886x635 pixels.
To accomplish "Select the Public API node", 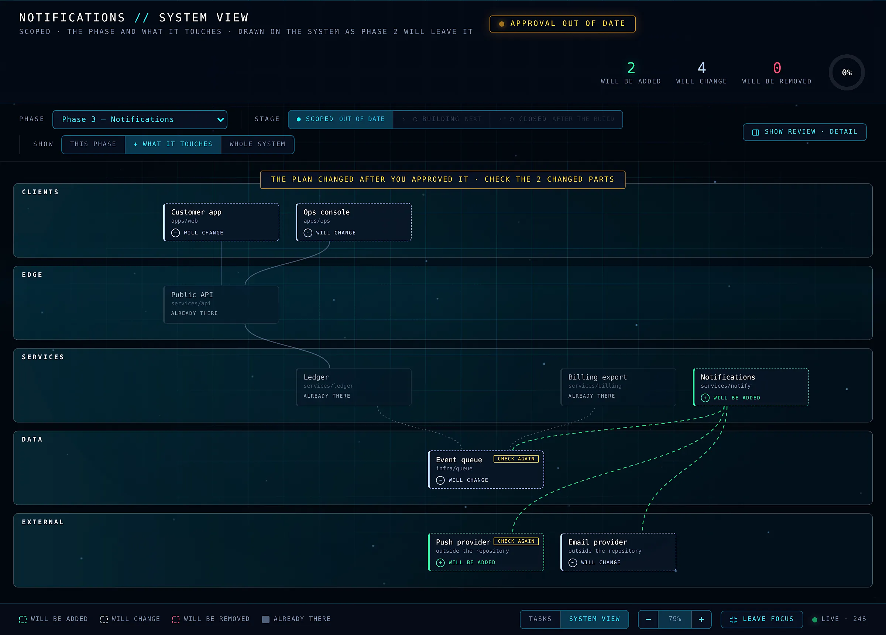I will [221, 305].
